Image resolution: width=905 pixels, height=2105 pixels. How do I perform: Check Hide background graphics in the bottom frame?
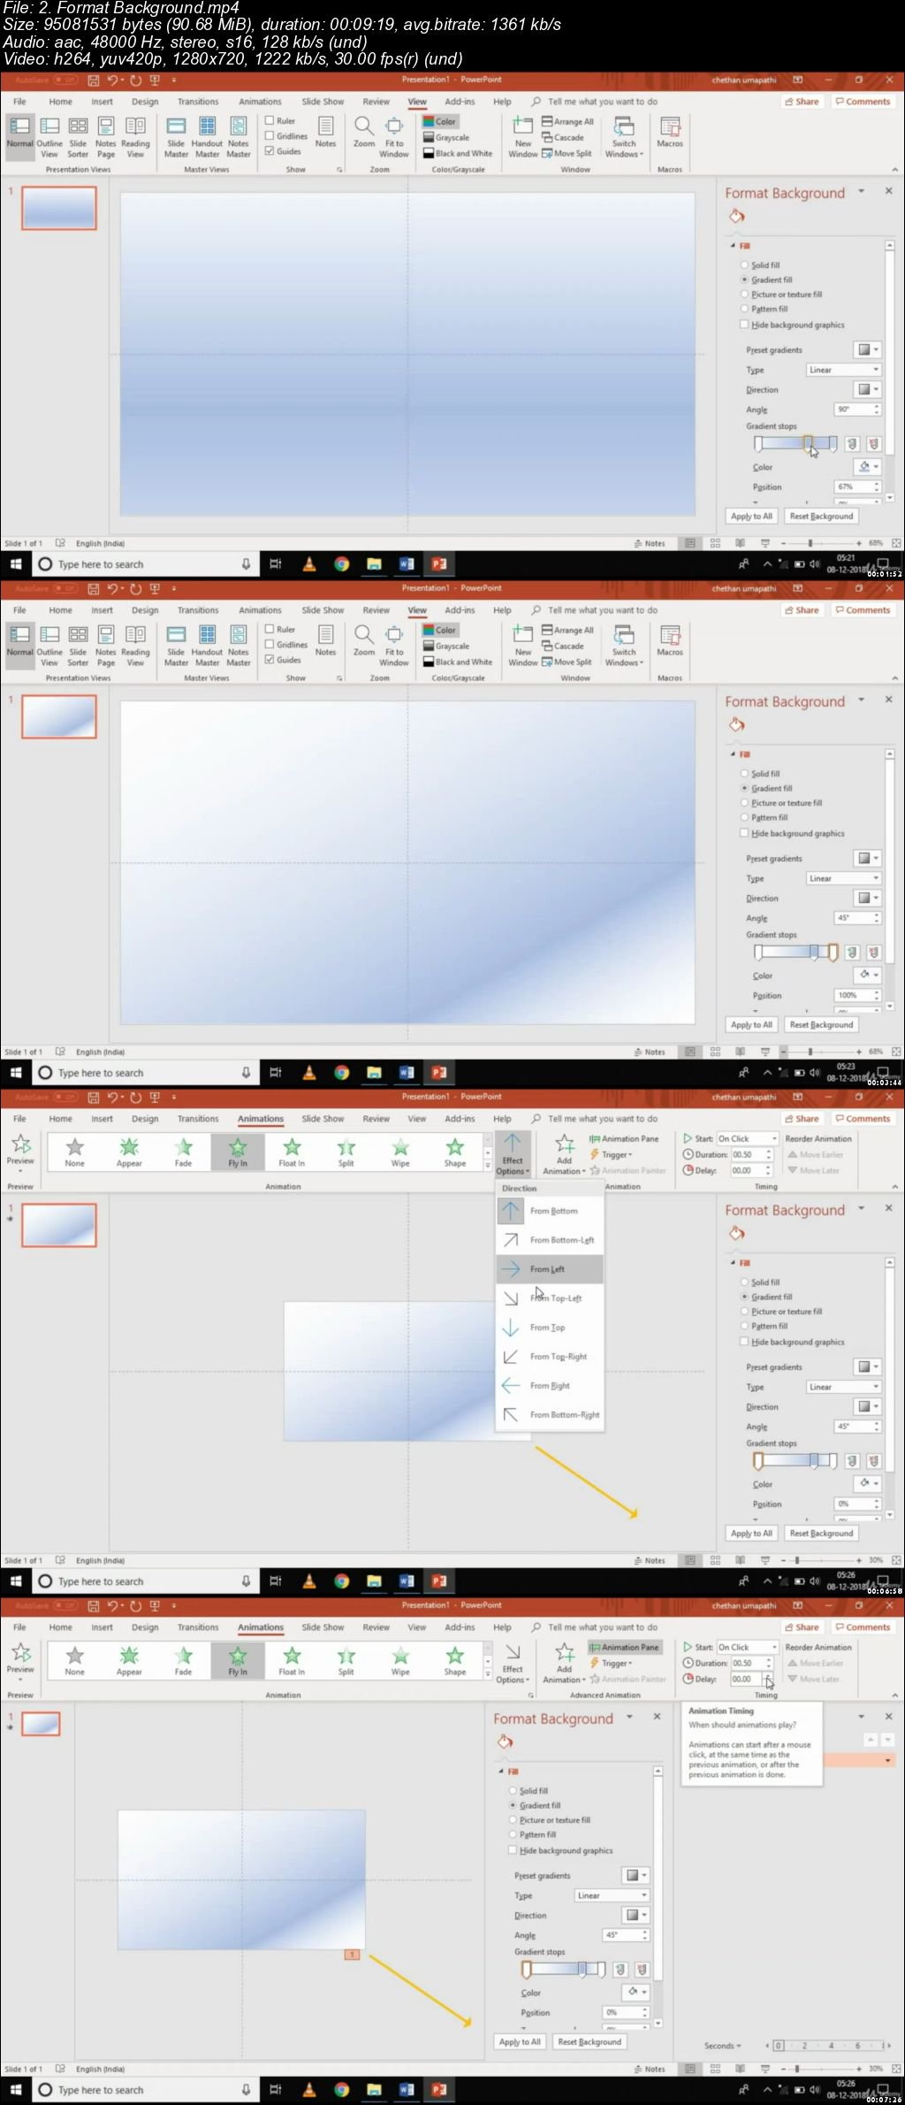click(x=513, y=1850)
